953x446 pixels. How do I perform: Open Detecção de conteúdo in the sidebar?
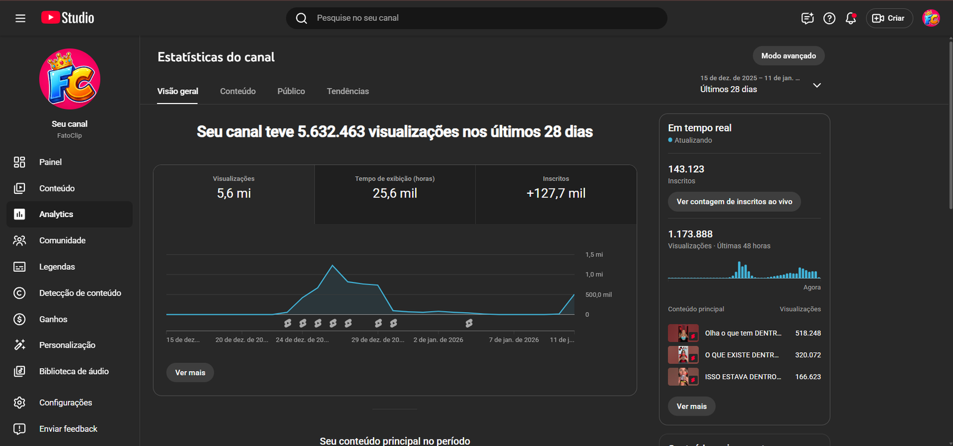[80, 293]
